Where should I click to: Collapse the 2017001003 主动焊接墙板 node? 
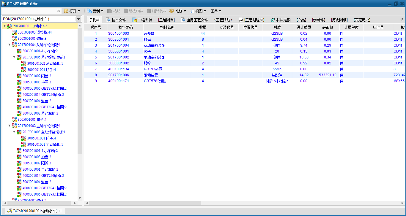point(14,132)
